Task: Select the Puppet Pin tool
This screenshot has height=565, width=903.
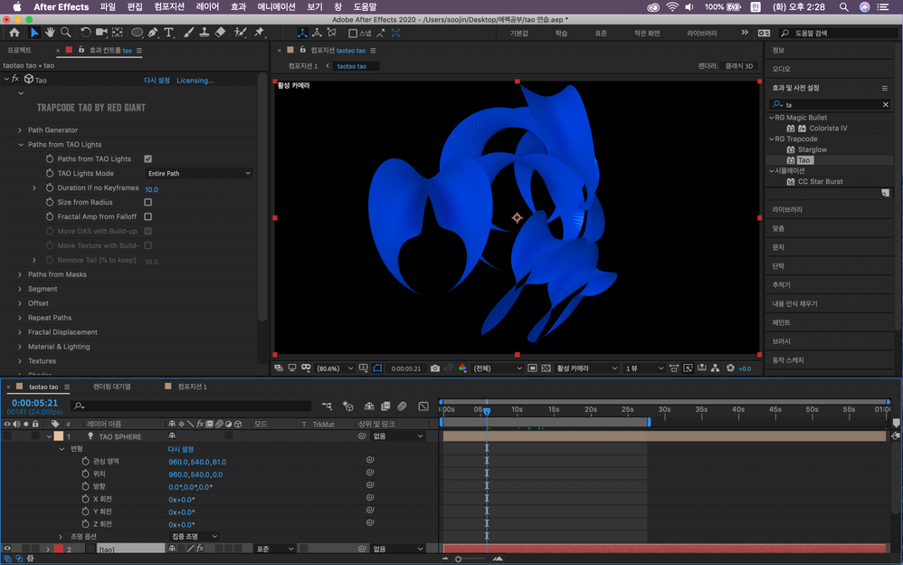Action: click(259, 33)
